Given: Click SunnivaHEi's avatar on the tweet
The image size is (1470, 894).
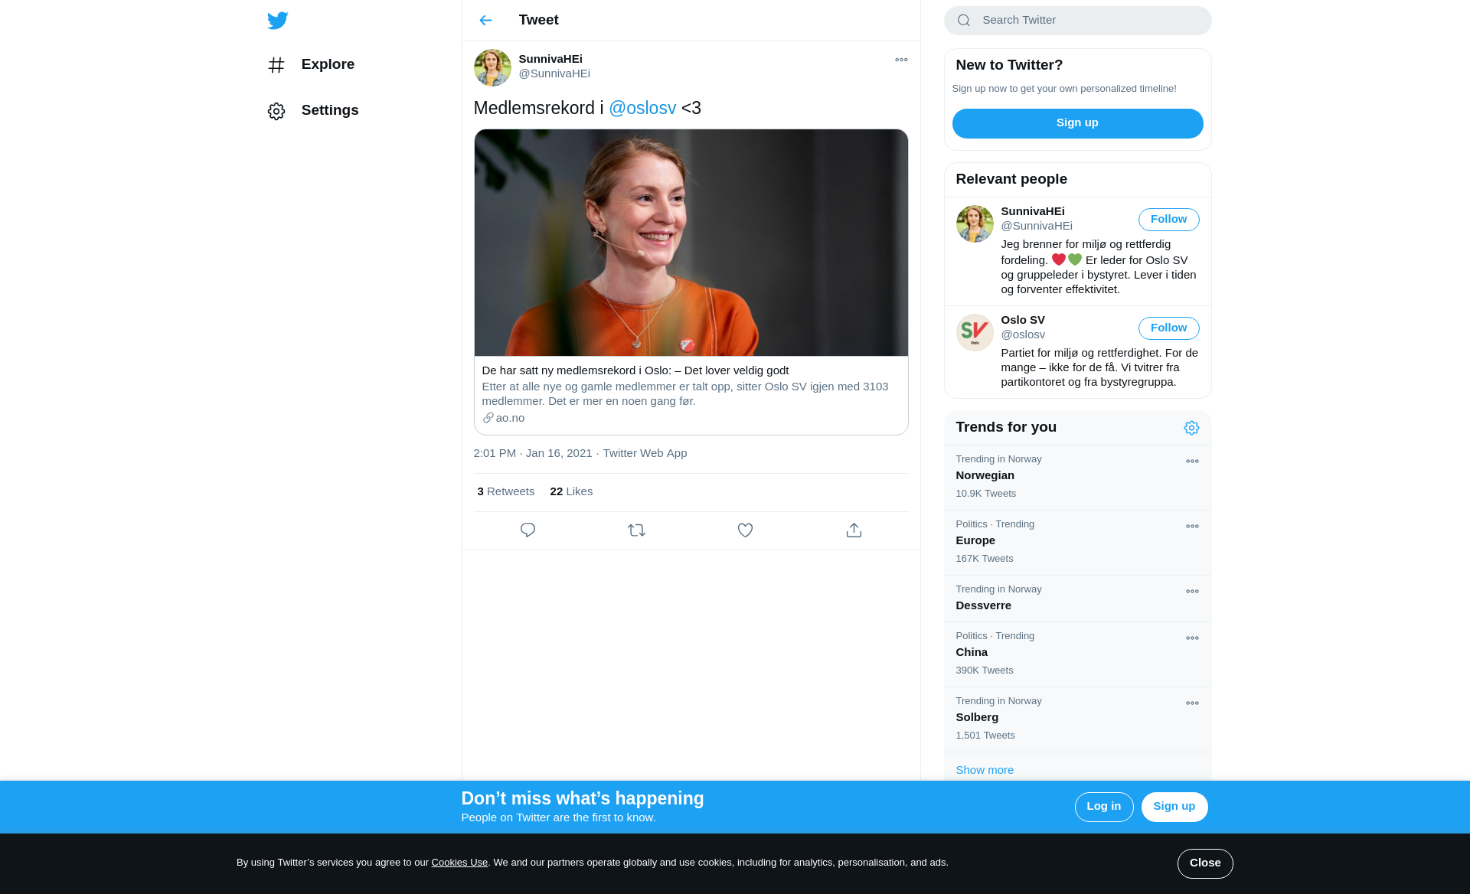Looking at the screenshot, I should coord(492,68).
